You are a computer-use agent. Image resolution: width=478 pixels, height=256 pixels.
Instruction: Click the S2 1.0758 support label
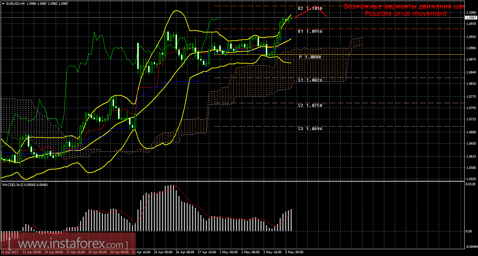tap(310, 106)
